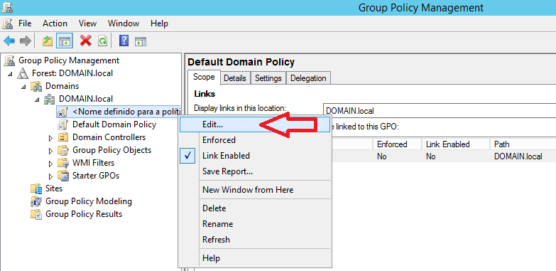Collapse the DOMAIN.local domain node
Viewport: 556px width, 271px height.
(37, 100)
